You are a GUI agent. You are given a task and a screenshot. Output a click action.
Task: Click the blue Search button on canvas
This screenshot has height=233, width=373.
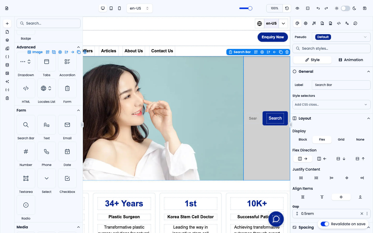[x=275, y=118]
